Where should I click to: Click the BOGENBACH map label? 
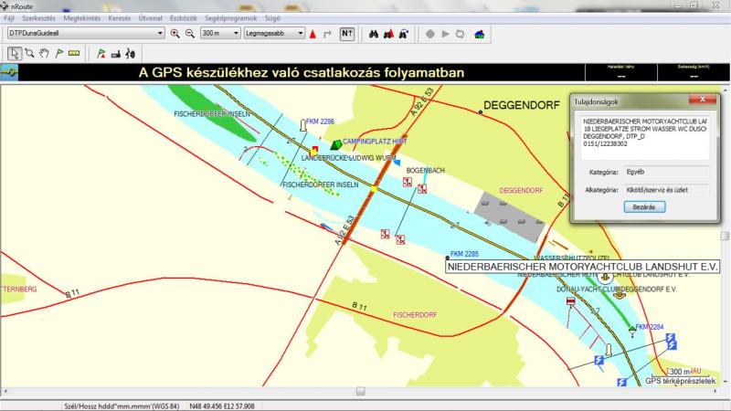pyautogui.click(x=426, y=171)
